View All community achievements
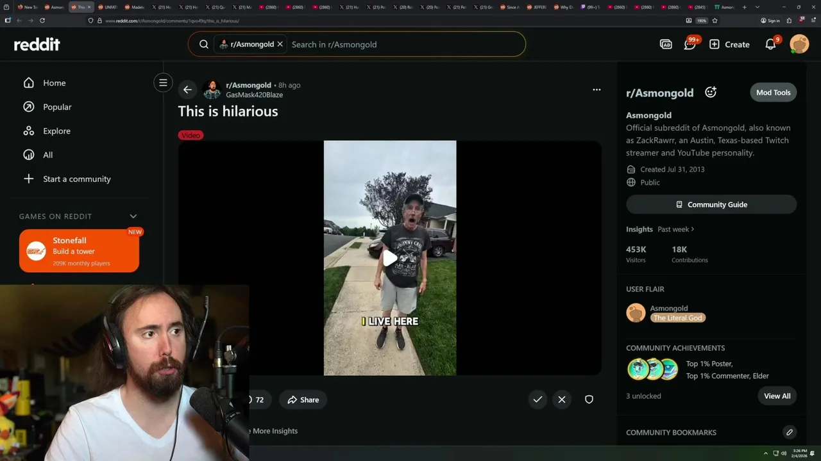Screen dimensions: 821x461 point(777,396)
